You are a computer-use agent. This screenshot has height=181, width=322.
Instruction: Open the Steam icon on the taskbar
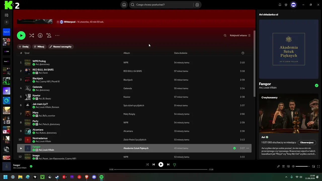[57, 177]
